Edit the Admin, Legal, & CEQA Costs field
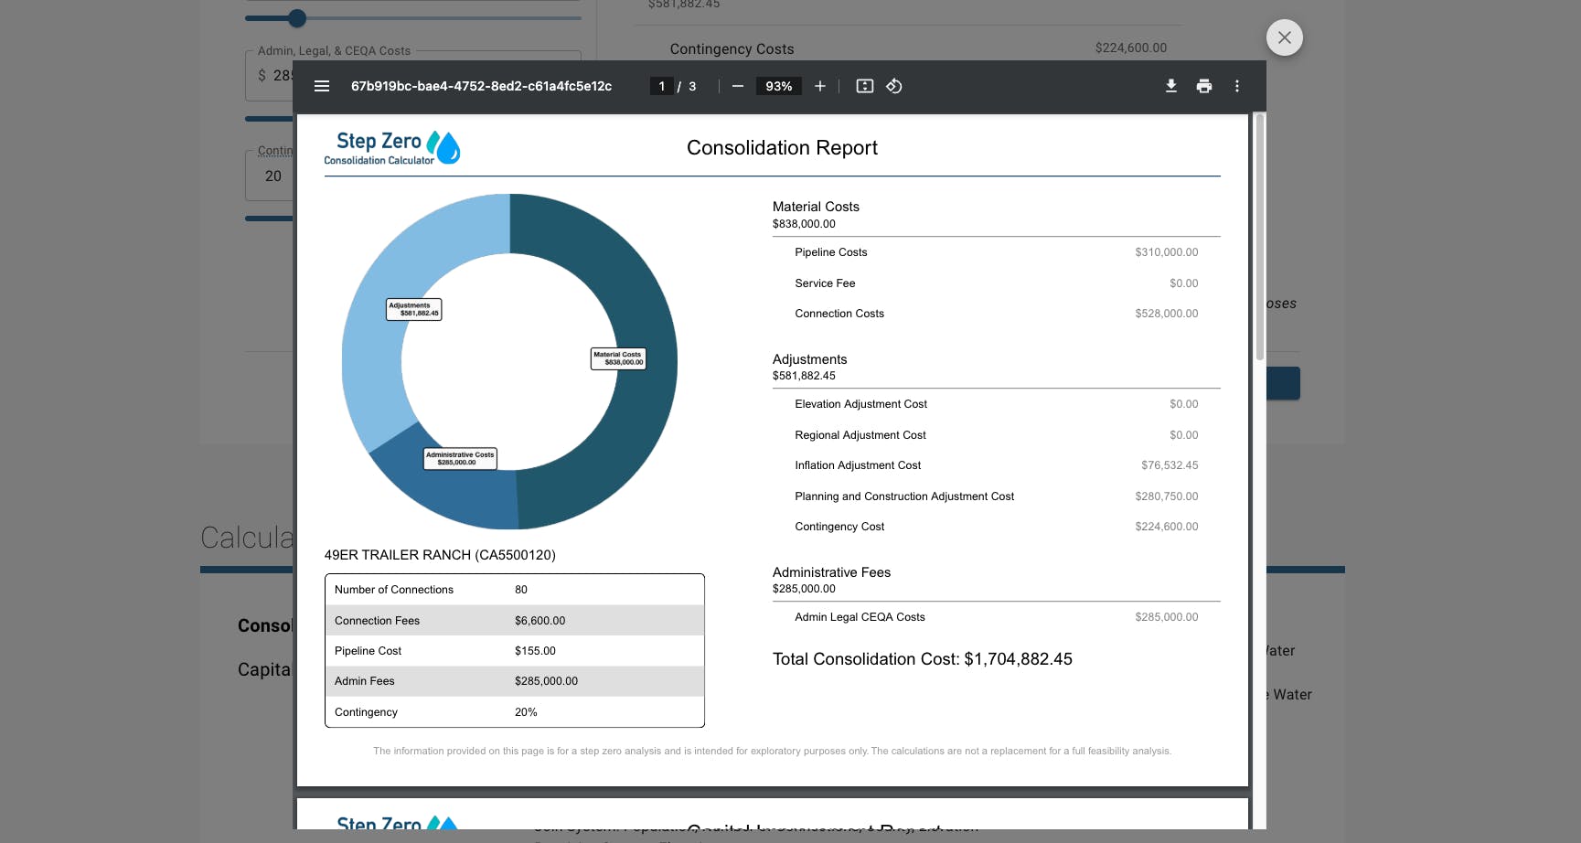Viewport: 1581px width, 843px height. tap(279, 73)
